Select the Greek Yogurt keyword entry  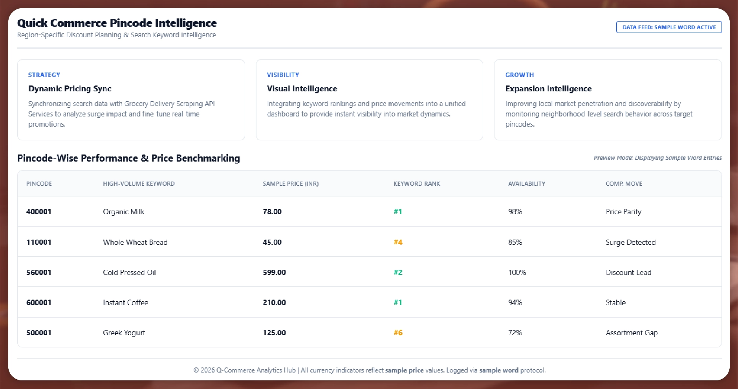[x=124, y=333]
